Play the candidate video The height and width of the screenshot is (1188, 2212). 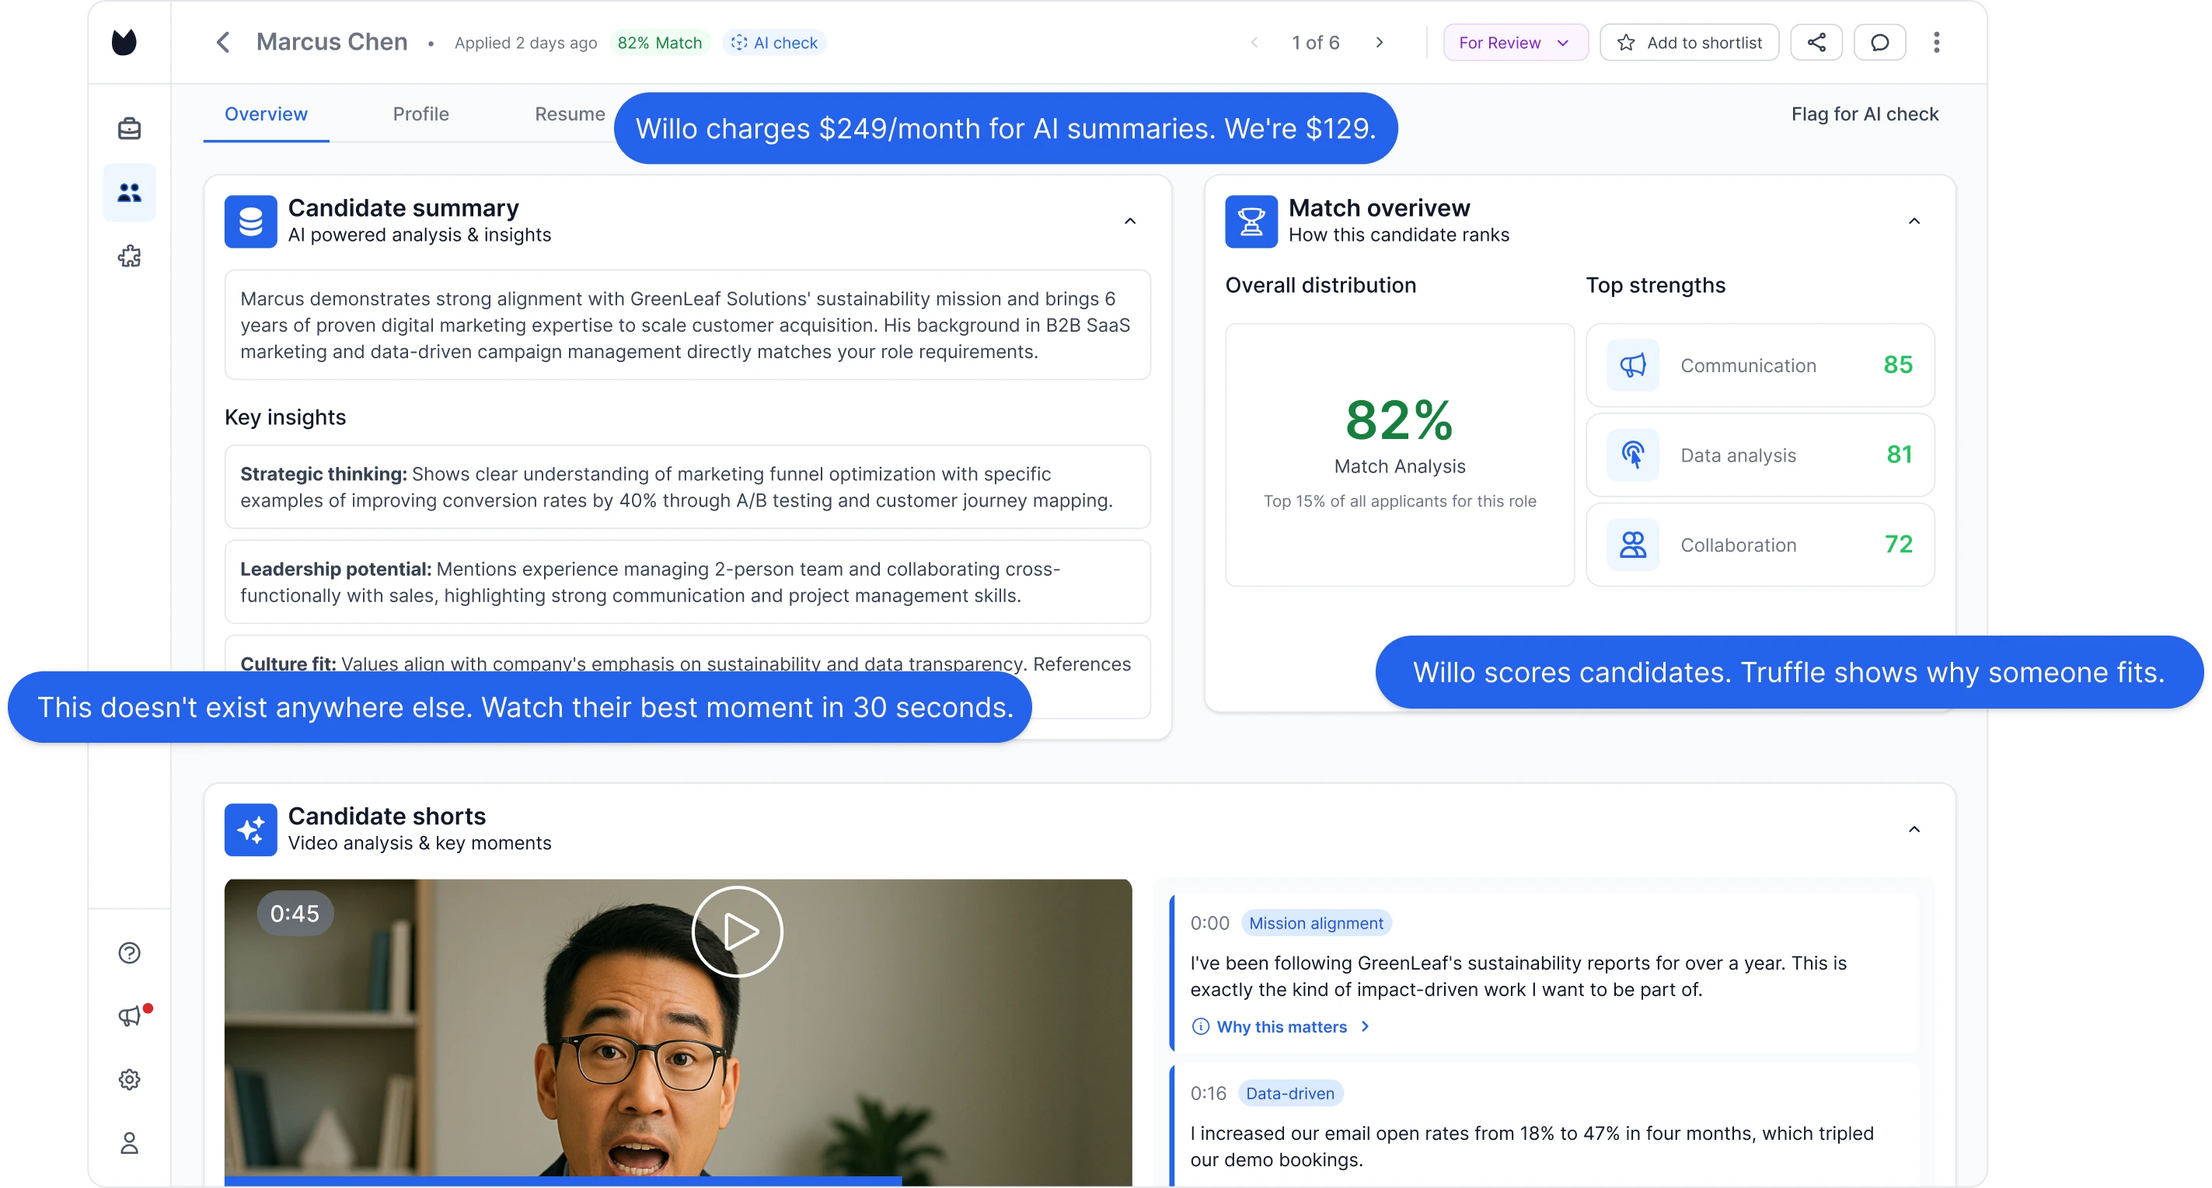737,932
